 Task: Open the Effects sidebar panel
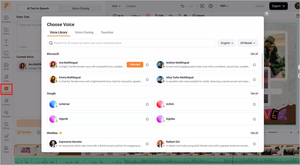click(6, 126)
